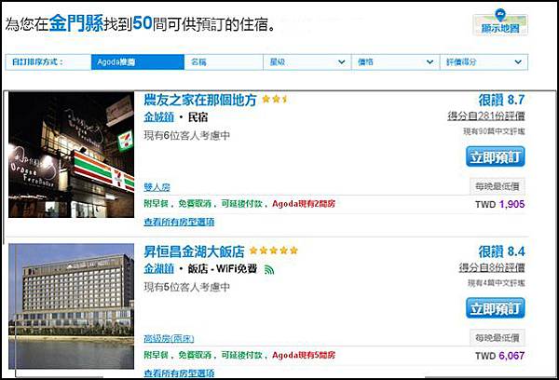Screen dimensions: 559x380
Task: Click the 金門縣 heading text
Action: (x=76, y=23)
